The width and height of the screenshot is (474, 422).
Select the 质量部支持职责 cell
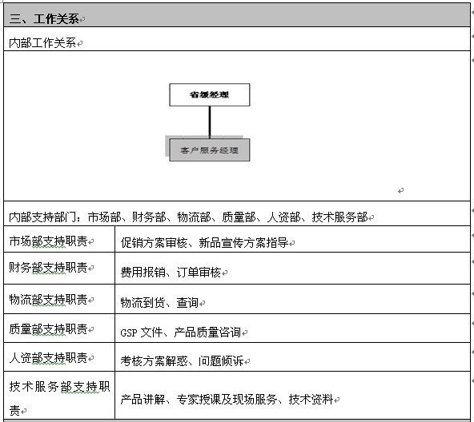[x=59, y=328]
